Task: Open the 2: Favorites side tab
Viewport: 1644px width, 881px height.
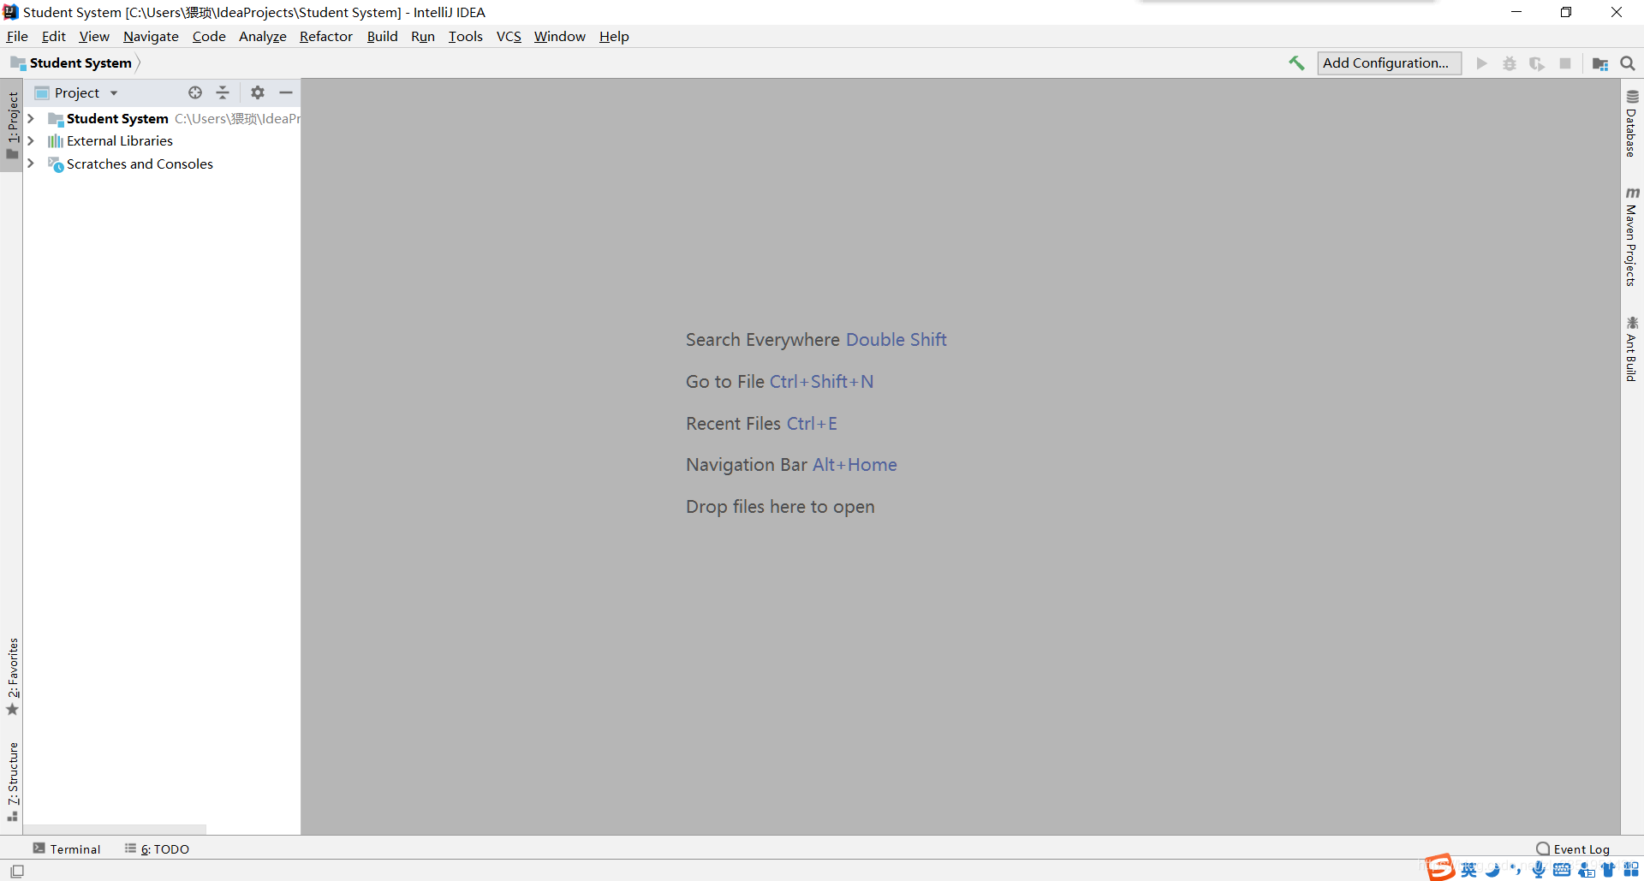Action: pyautogui.click(x=12, y=676)
